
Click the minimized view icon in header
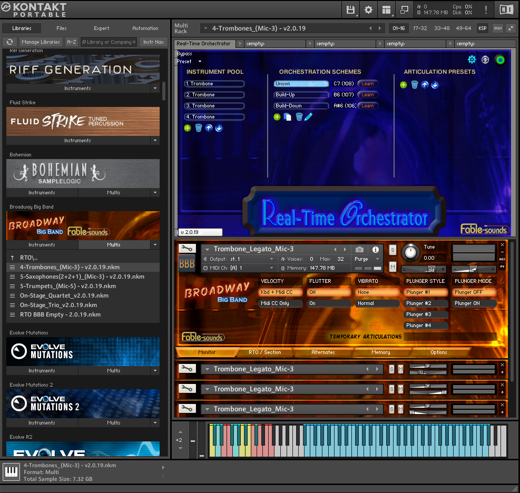click(x=404, y=9)
